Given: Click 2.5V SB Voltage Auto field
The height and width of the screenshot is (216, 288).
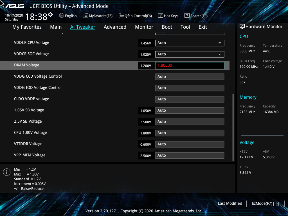Looking at the screenshot, I should click(190, 121).
